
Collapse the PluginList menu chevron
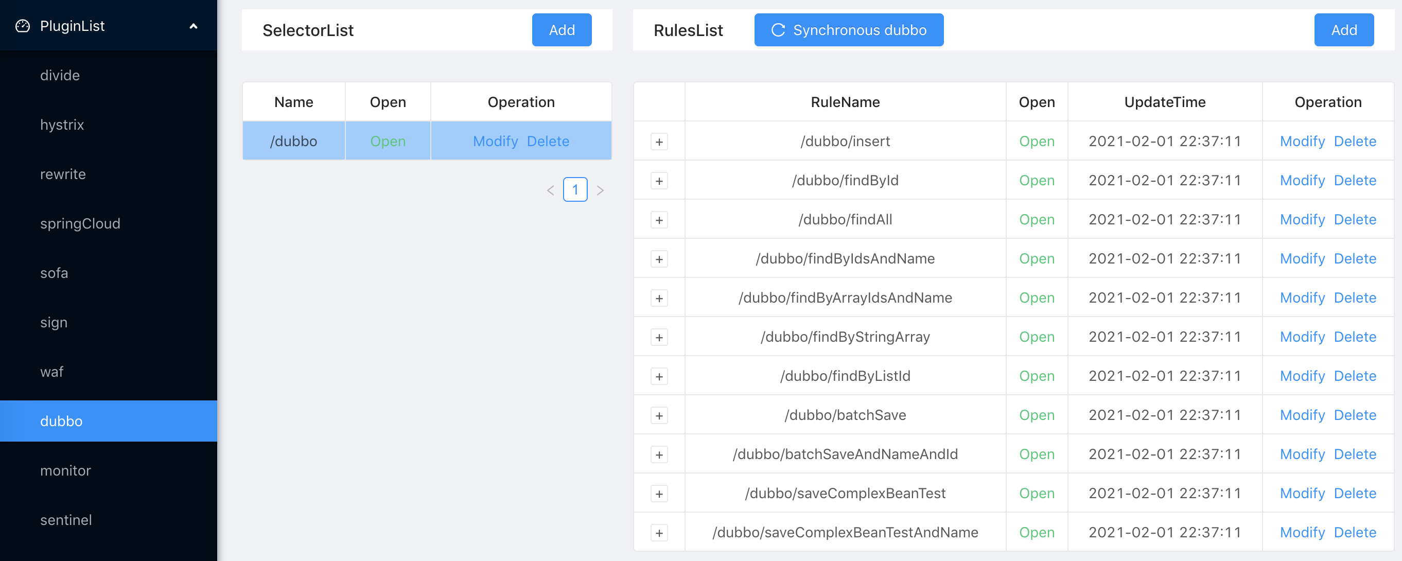(193, 26)
